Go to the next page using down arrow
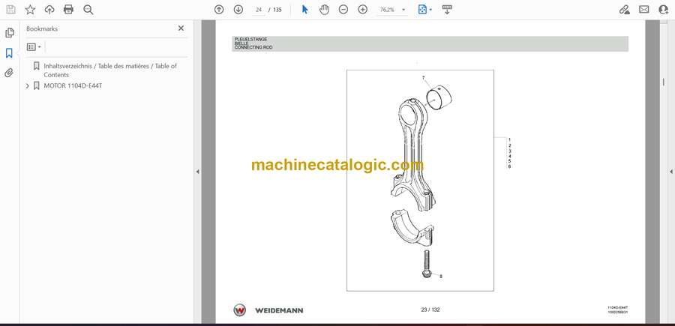 click(238, 10)
